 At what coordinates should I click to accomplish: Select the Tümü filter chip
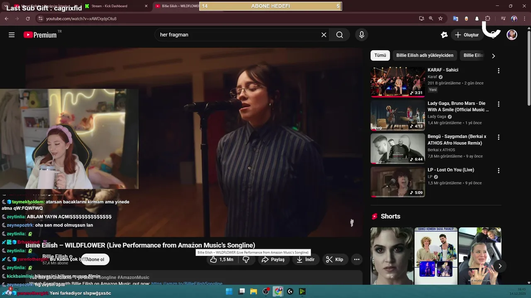[380, 55]
